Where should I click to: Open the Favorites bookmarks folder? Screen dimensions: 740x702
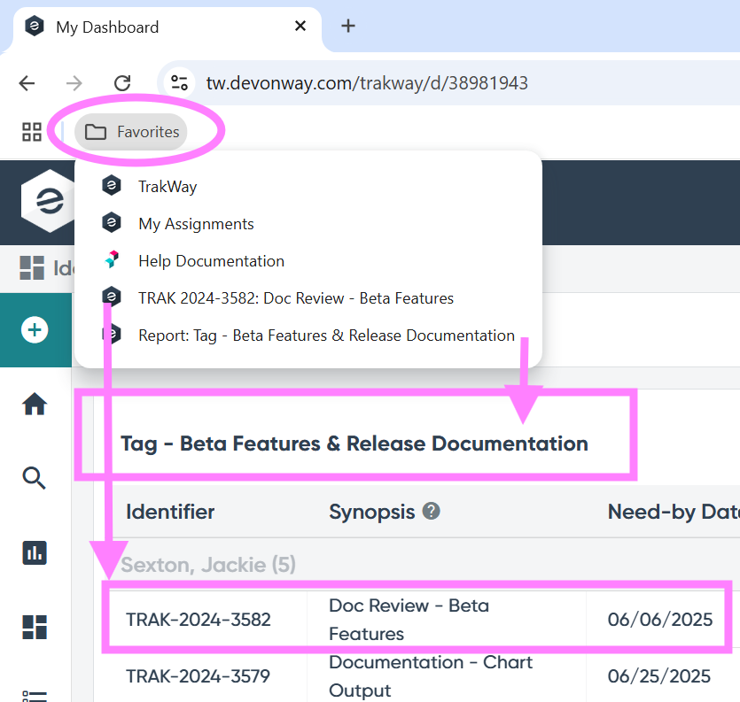131,132
